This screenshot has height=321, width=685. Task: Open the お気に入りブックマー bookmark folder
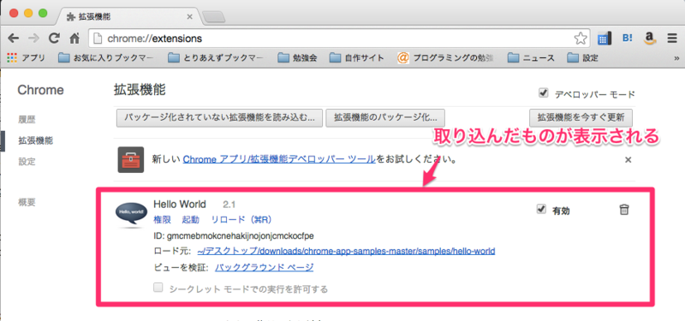(106, 57)
